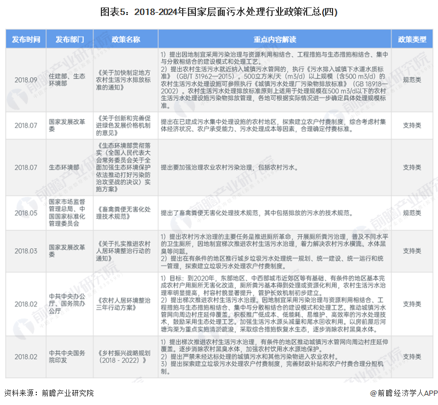Select the policy name ending "污染防治攻坚战的决议》实施方案》"
Image resolution: width=438 pixels, height=405 pixels.
123,167
